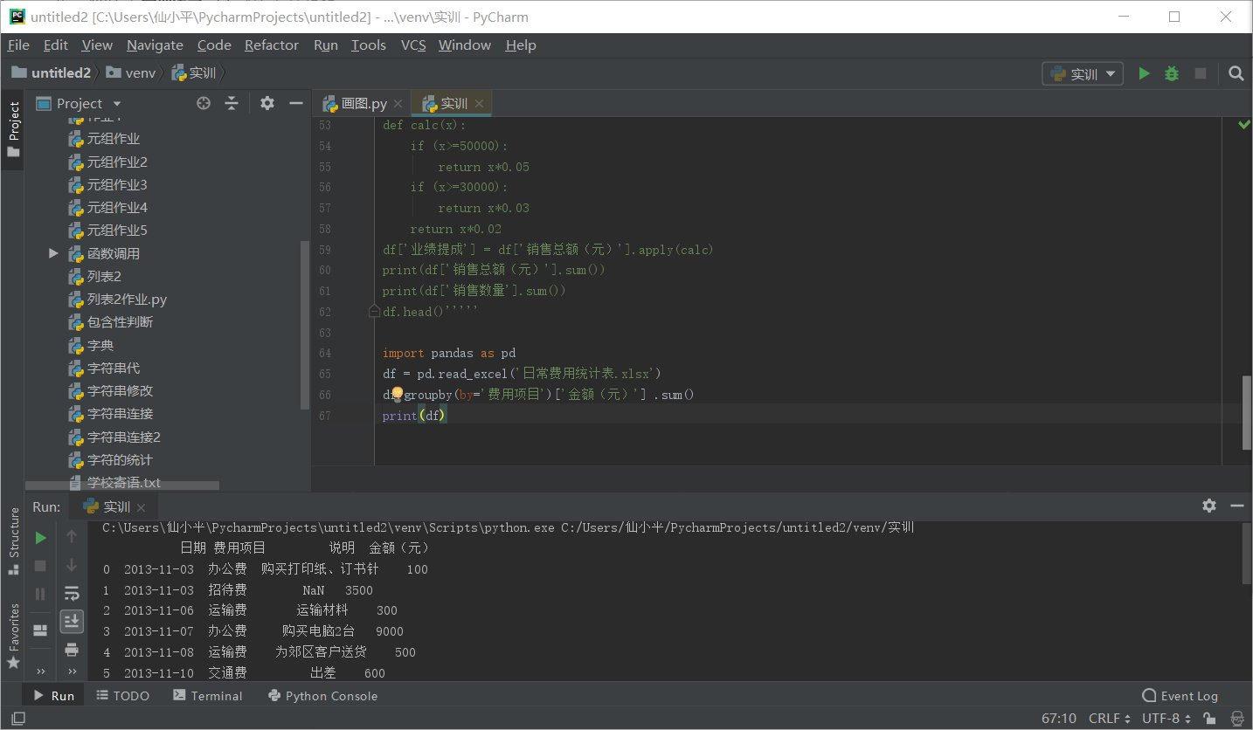Hide the Project panel with its minus icon
The height and width of the screenshot is (730, 1253).
pos(296,103)
